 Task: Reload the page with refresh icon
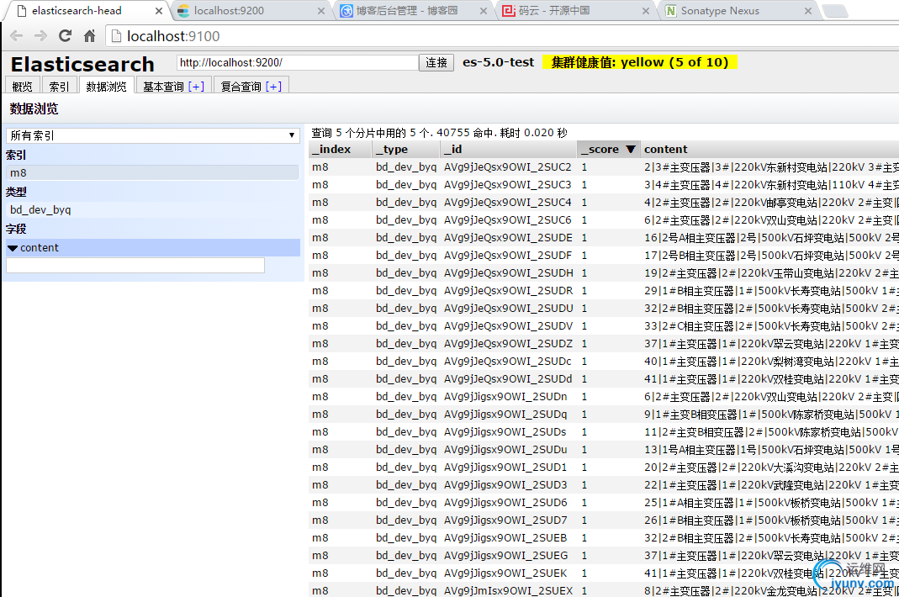[66, 36]
